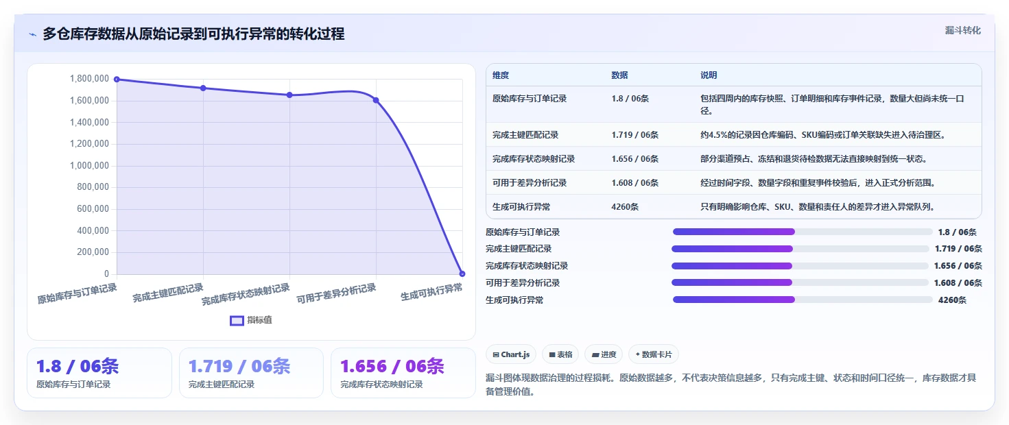
Task: Click the lightning icon beside the page title
Action: 32,34
